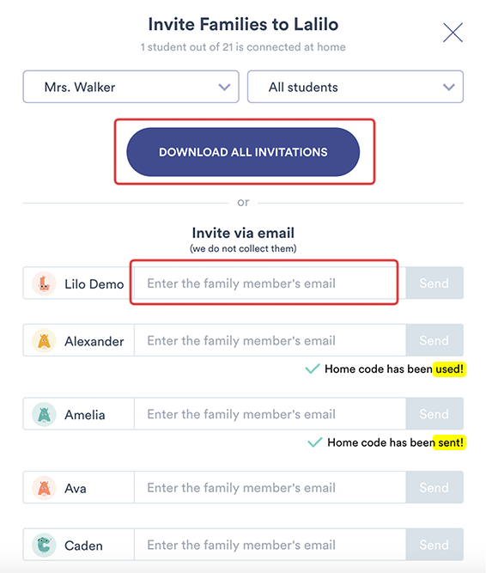The height and width of the screenshot is (573, 486).
Task: Click Ava's orange monster avatar
Action: [44, 488]
